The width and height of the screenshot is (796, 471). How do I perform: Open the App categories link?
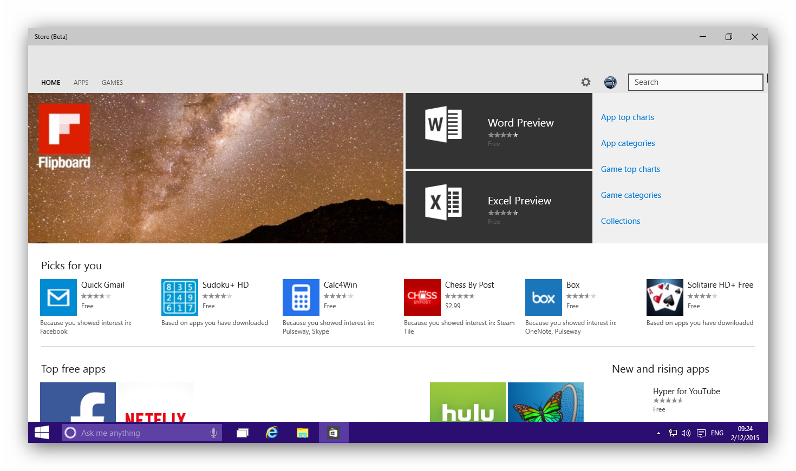(x=628, y=143)
